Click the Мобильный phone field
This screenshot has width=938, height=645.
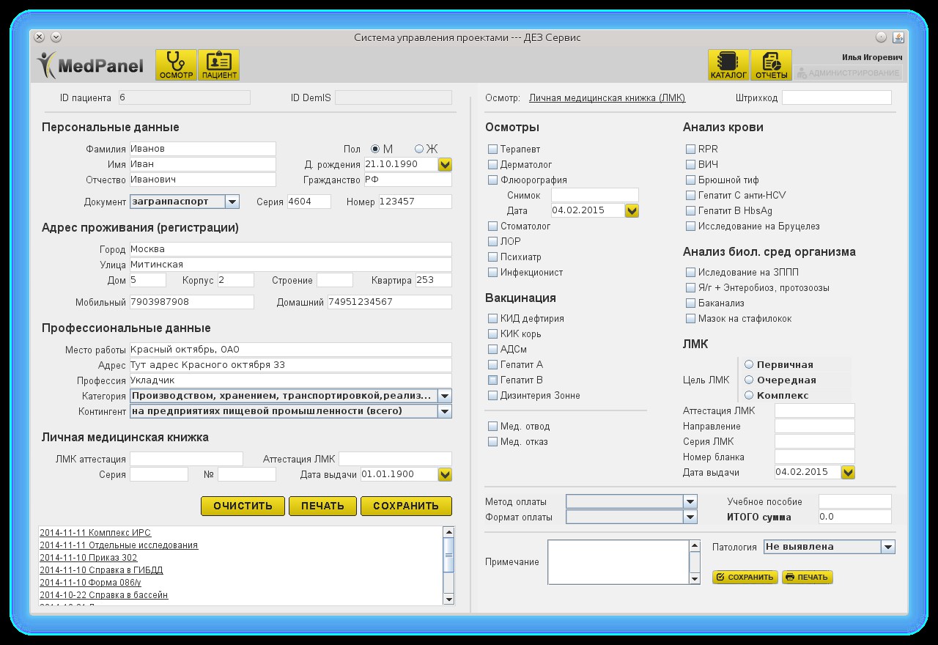pyautogui.click(x=192, y=303)
